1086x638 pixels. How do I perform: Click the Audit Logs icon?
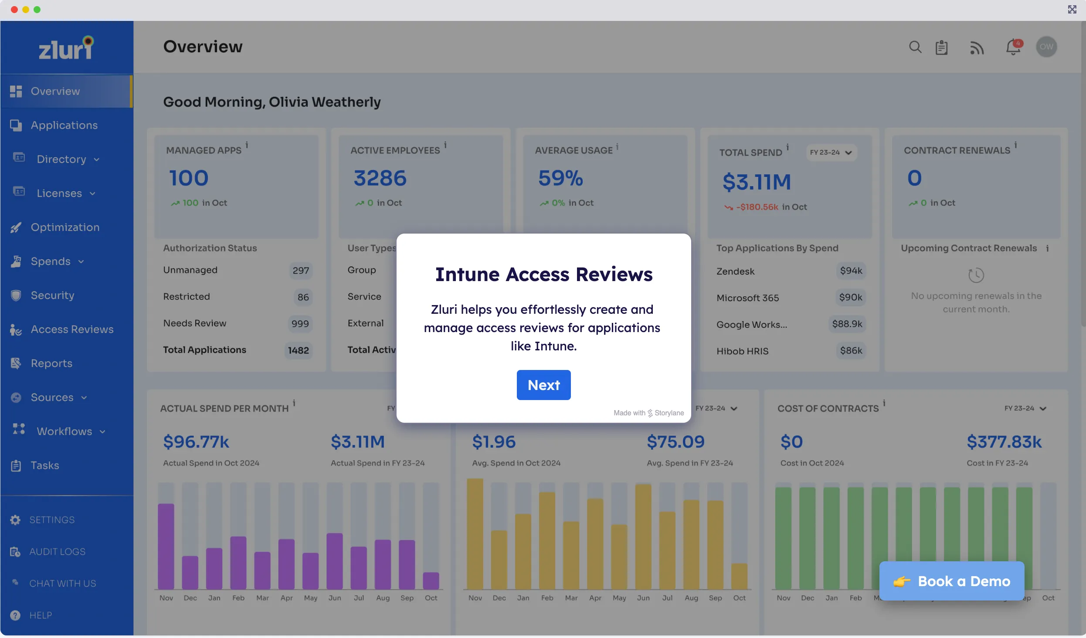tap(15, 552)
